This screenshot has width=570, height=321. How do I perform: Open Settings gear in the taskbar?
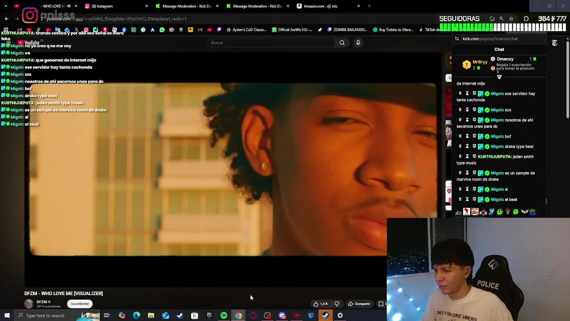click(340, 316)
